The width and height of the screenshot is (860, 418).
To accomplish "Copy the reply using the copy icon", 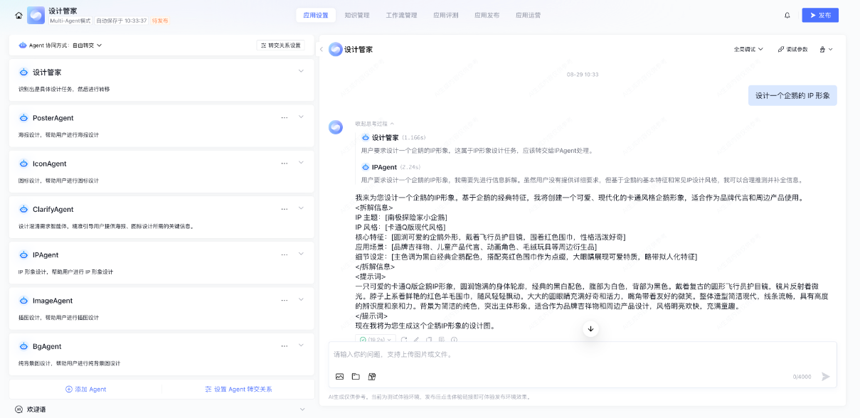I will pyautogui.click(x=429, y=340).
